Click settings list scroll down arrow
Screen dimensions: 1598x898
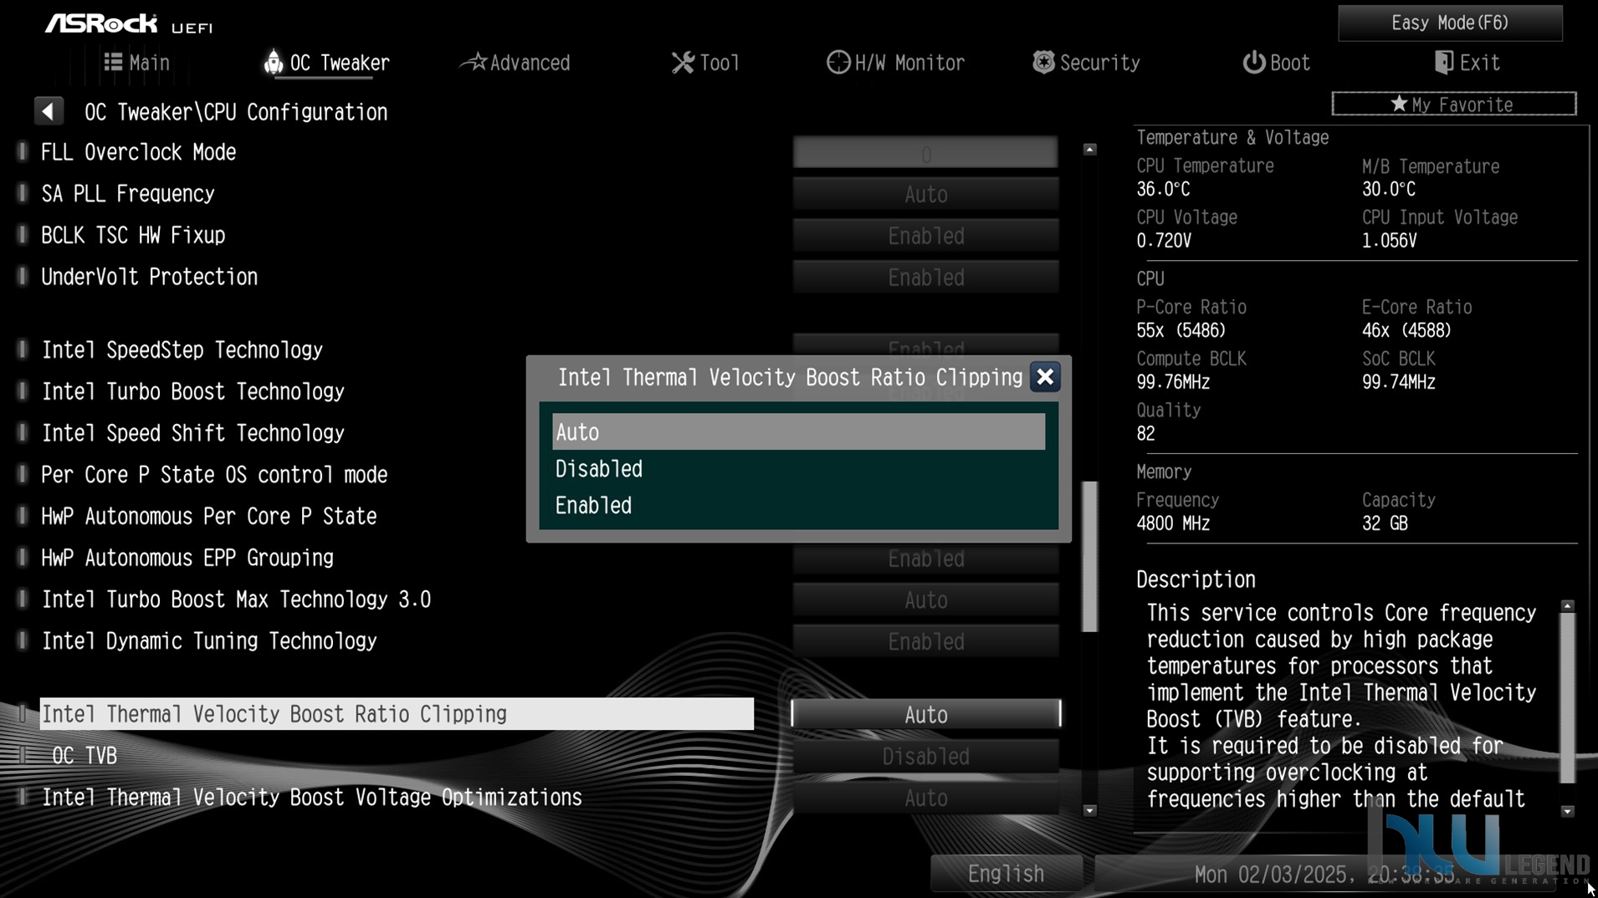click(x=1089, y=810)
